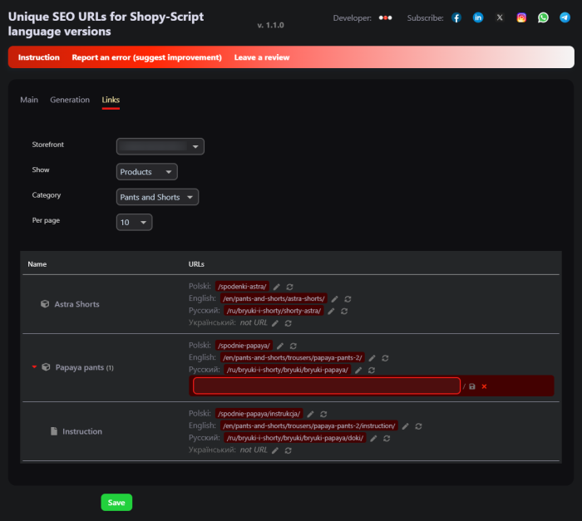Regenerate Ukrainian URL for Astra Shorts

point(288,323)
